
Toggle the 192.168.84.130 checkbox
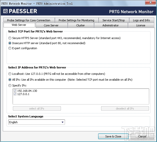coord(15,91)
